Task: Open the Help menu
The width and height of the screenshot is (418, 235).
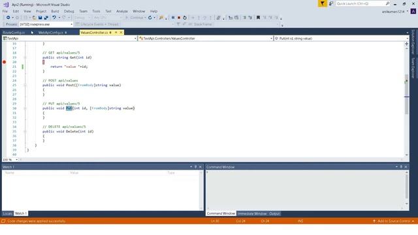Action: (x=153, y=11)
